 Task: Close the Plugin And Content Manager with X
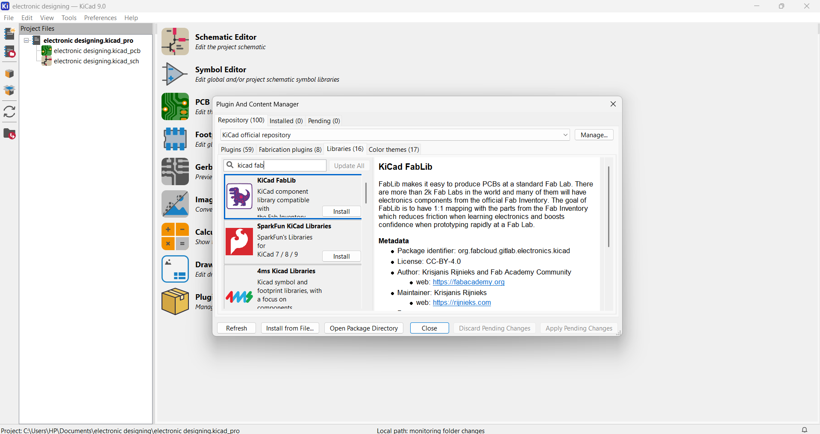click(x=613, y=104)
